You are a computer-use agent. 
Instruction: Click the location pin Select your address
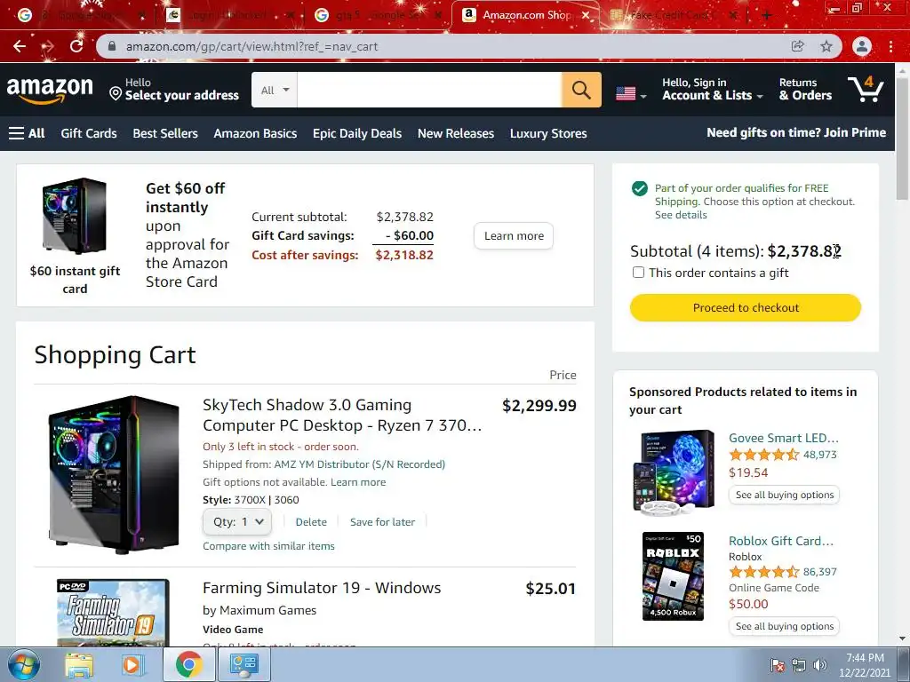tap(174, 90)
